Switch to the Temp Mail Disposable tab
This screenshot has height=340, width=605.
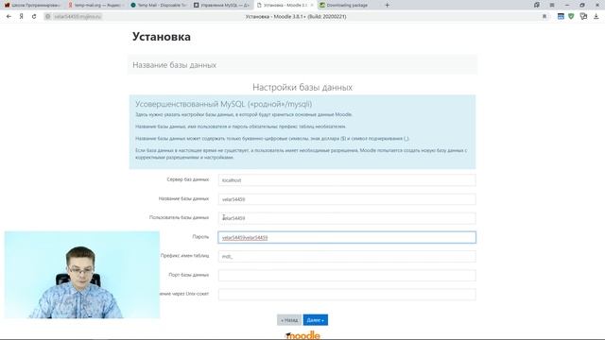coord(158,5)
